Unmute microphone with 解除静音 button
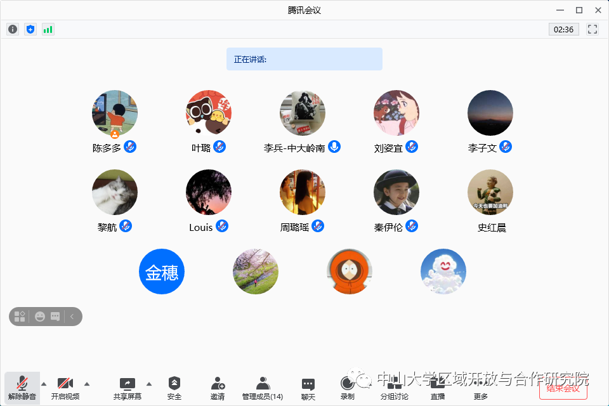609x406 pixels. tap(22, 388)
